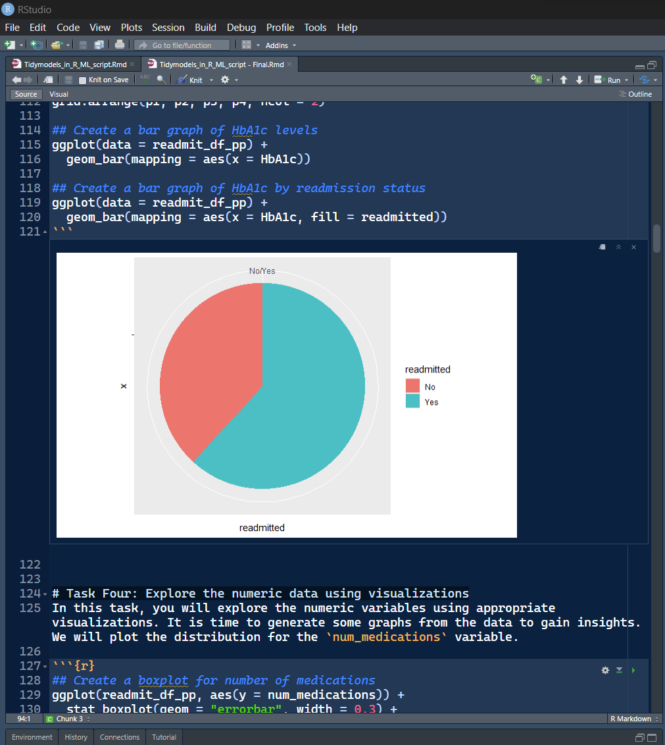Expand the panes layout dropdown arrow

(258, 45)
